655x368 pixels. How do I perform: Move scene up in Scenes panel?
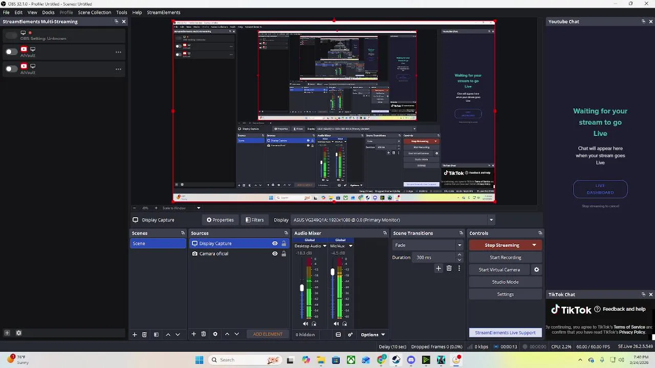pyautogui.click(x=168, y=334)
